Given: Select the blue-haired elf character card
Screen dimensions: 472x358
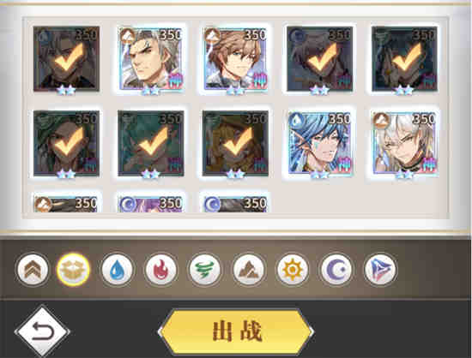Looking at the screenshot, I should pyautogui.click(x=320, y=143).
